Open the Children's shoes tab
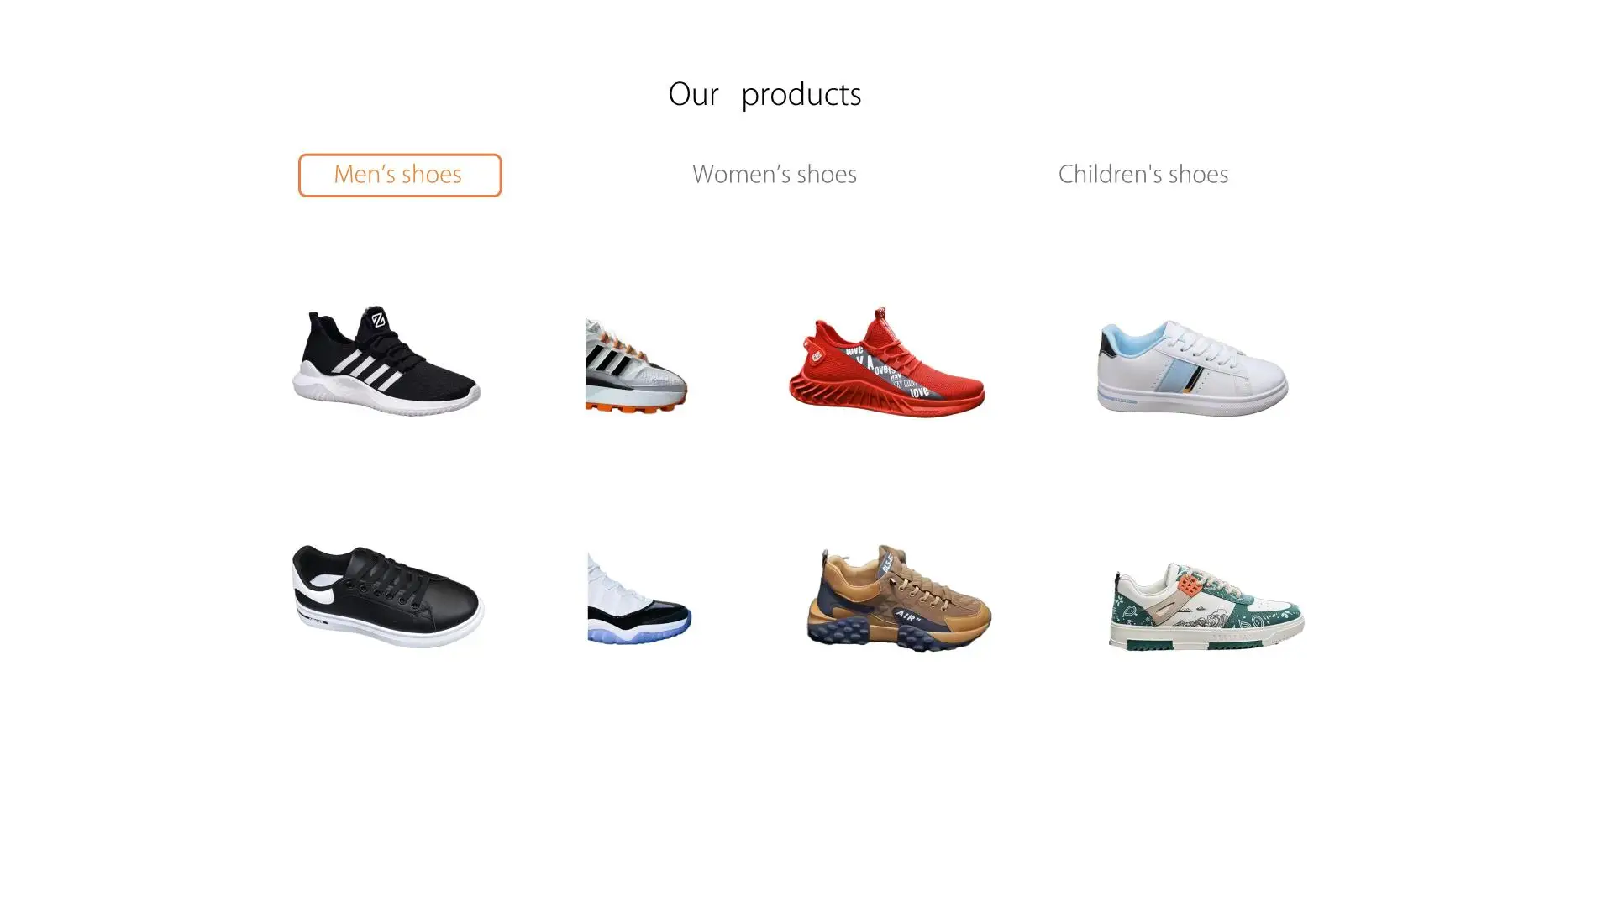1613x907 pixels. [x=1143, y=175]
